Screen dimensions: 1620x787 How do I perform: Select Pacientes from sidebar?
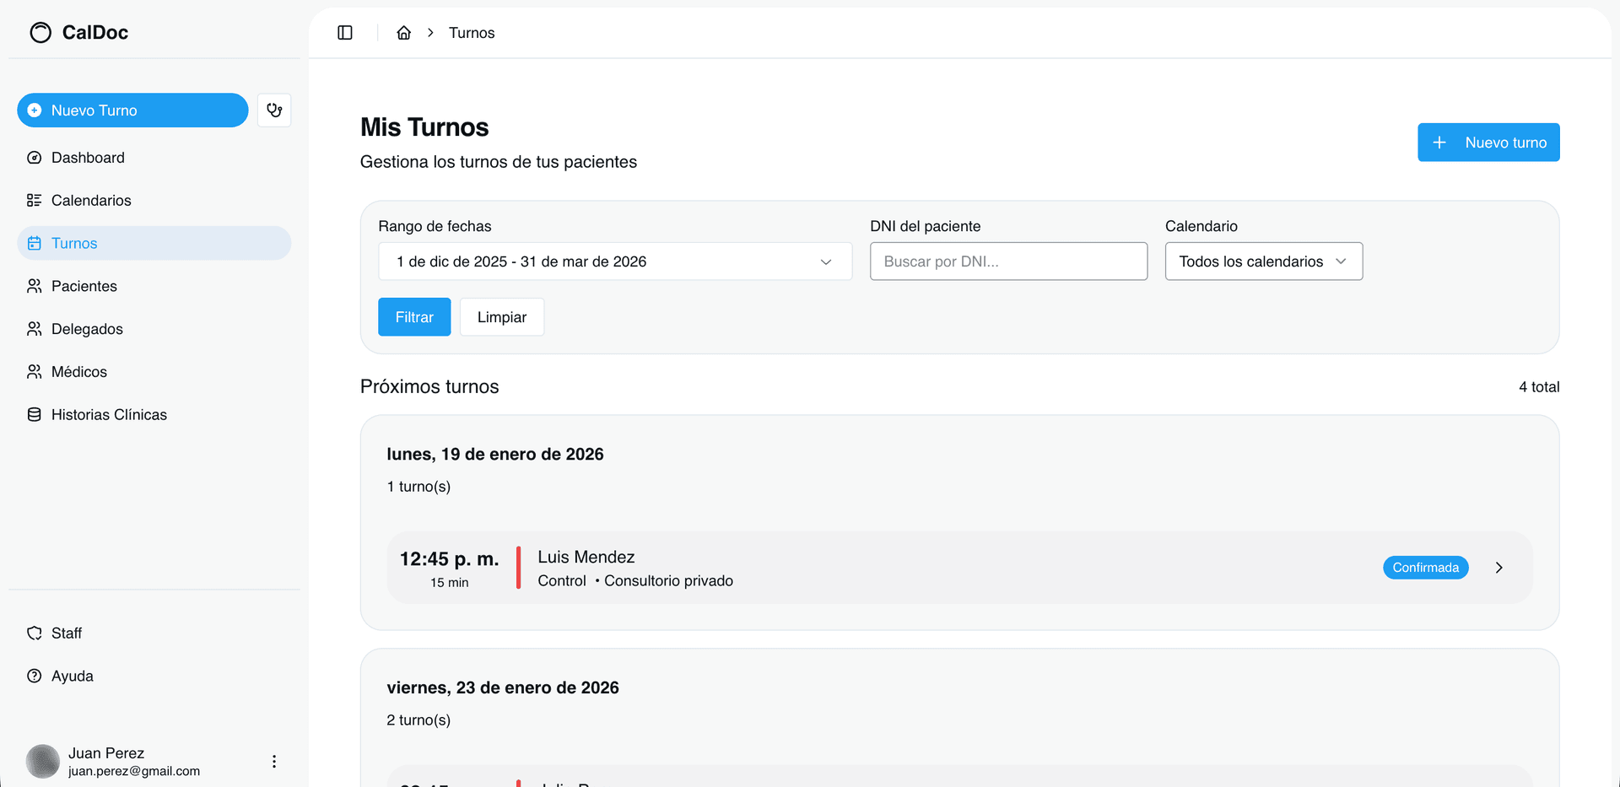click(84, 286)
